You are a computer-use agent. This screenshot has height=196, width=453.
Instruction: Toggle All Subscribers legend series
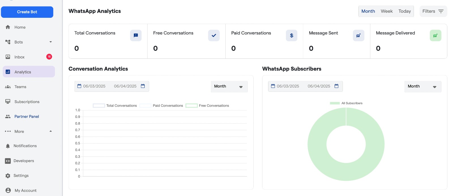pos(346,103)
